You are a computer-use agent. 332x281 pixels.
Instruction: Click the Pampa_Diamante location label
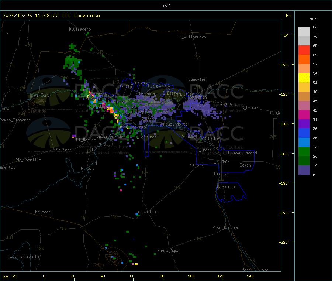pyautogui.click(x=15, y=120)
